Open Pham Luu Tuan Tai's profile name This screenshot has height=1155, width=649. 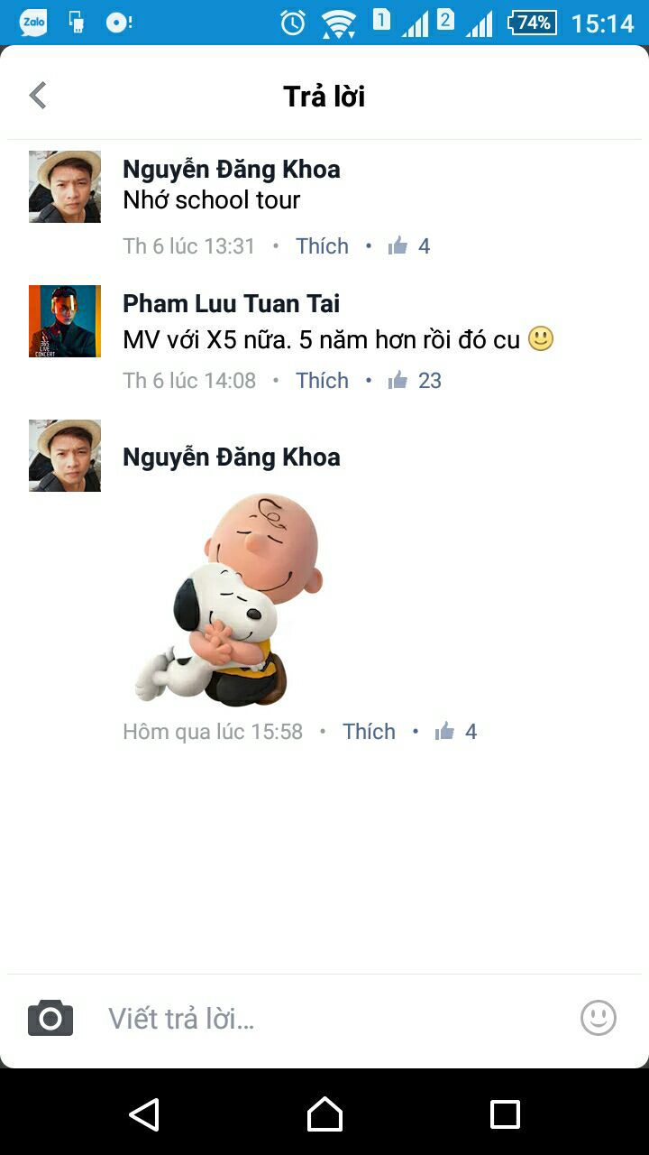point(231,303)
